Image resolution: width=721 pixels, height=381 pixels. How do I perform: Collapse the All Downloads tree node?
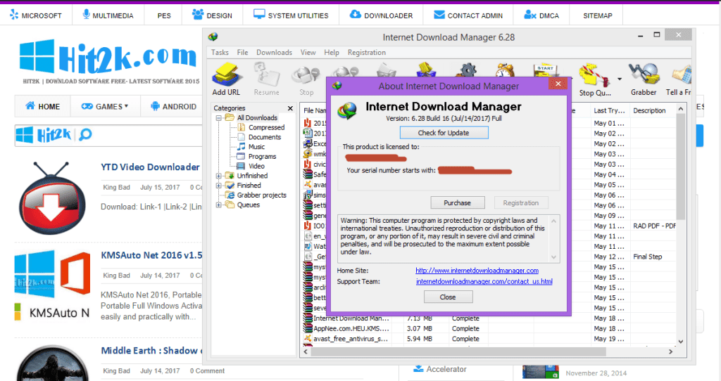[220, 118]
